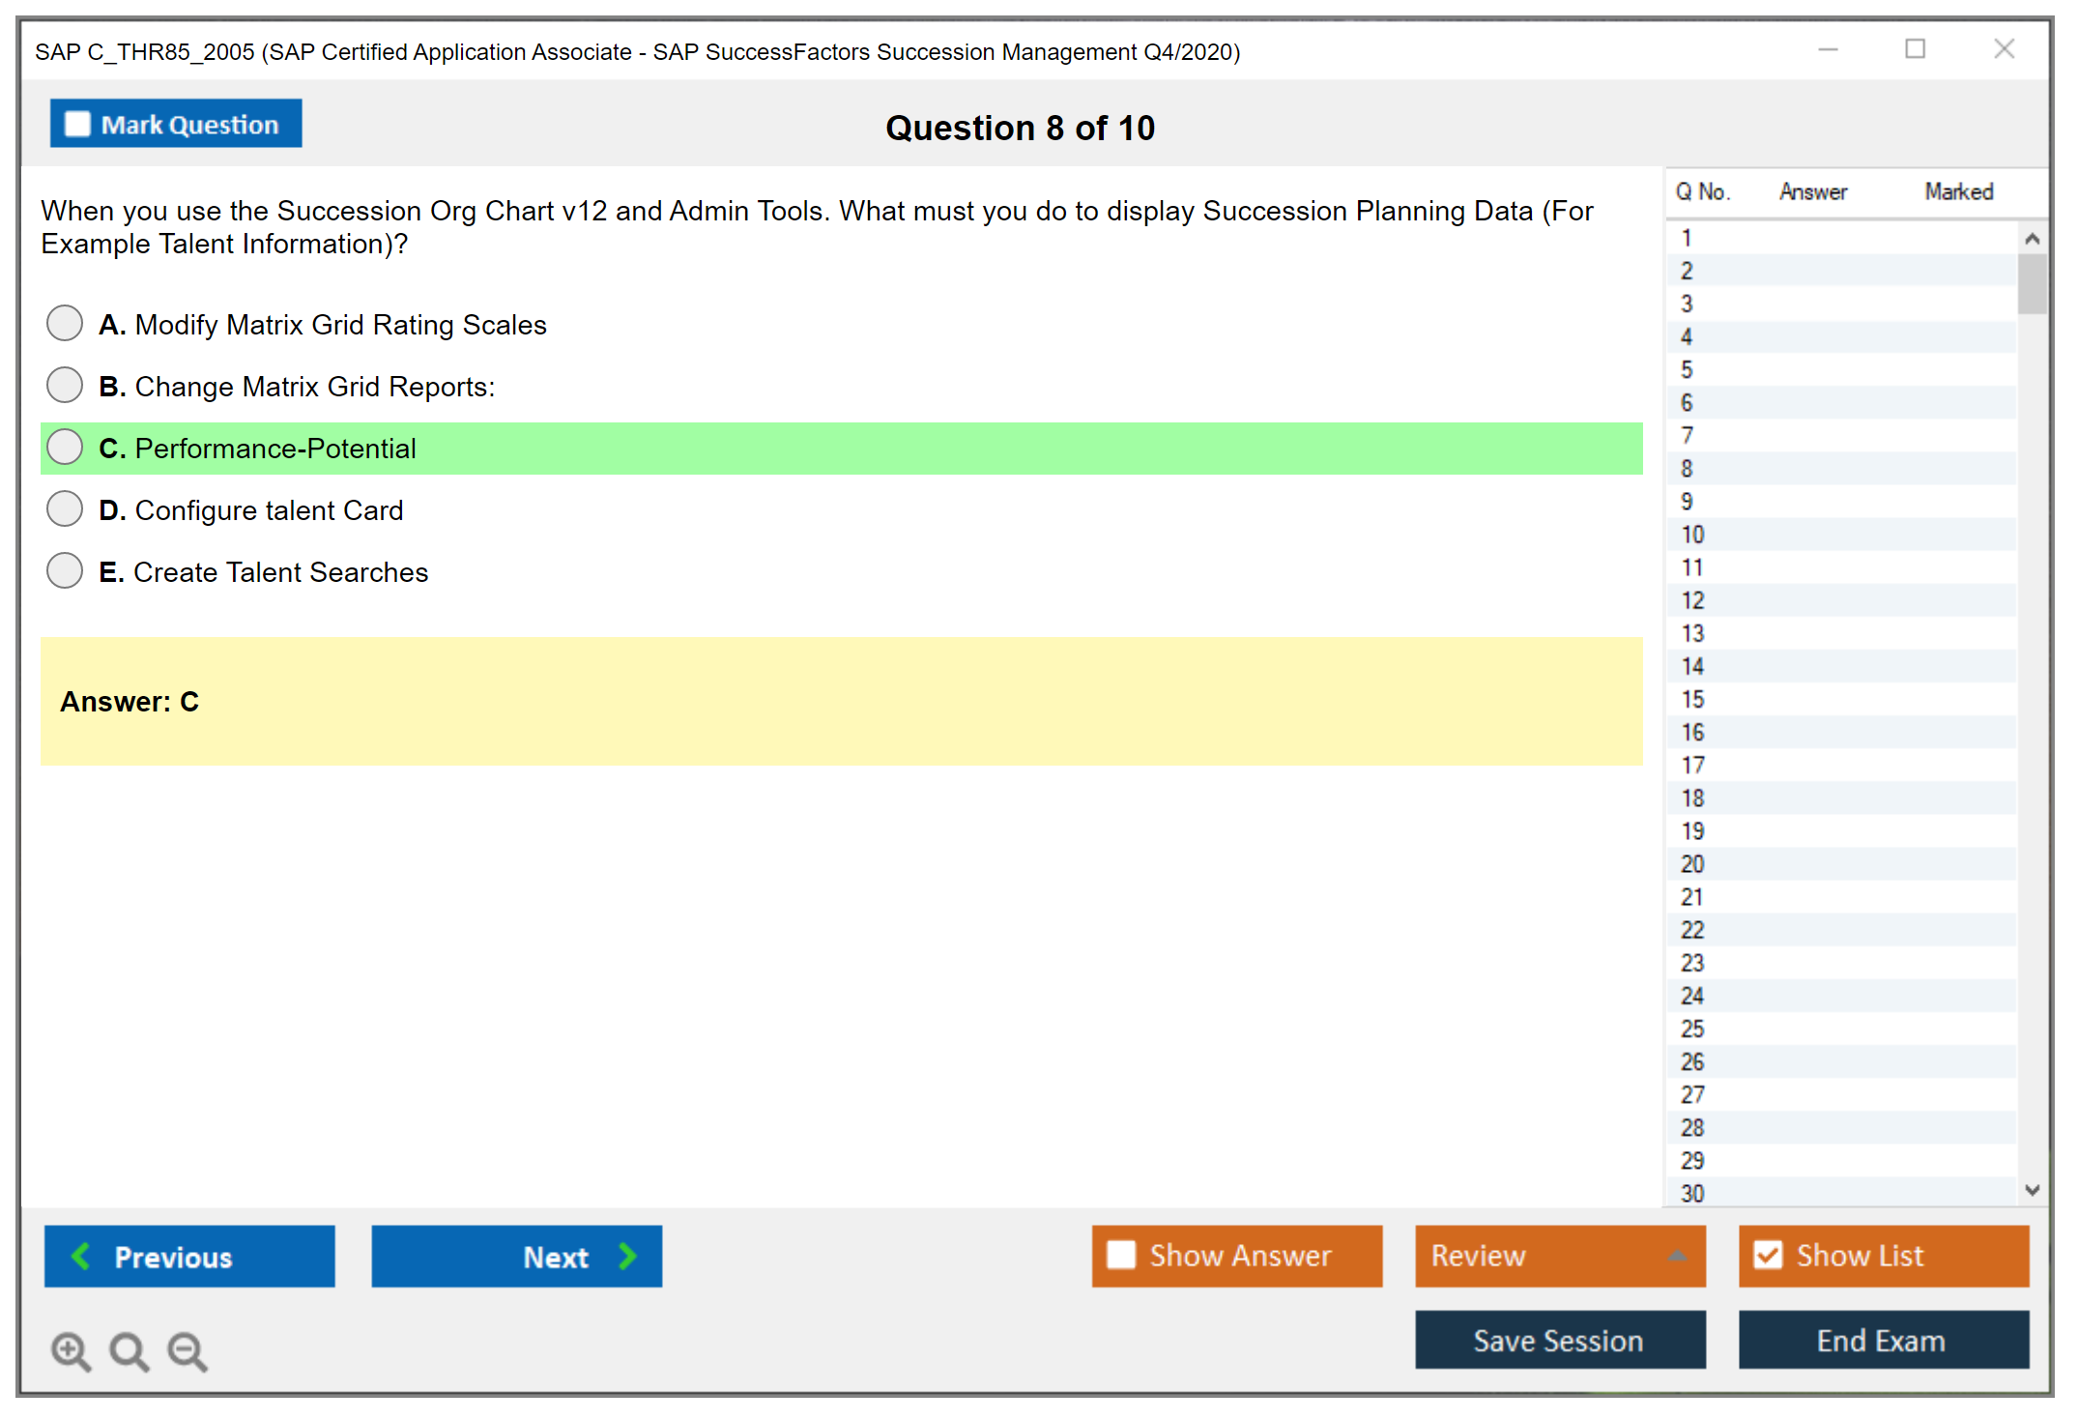Click the Save Session button

1559,1340
